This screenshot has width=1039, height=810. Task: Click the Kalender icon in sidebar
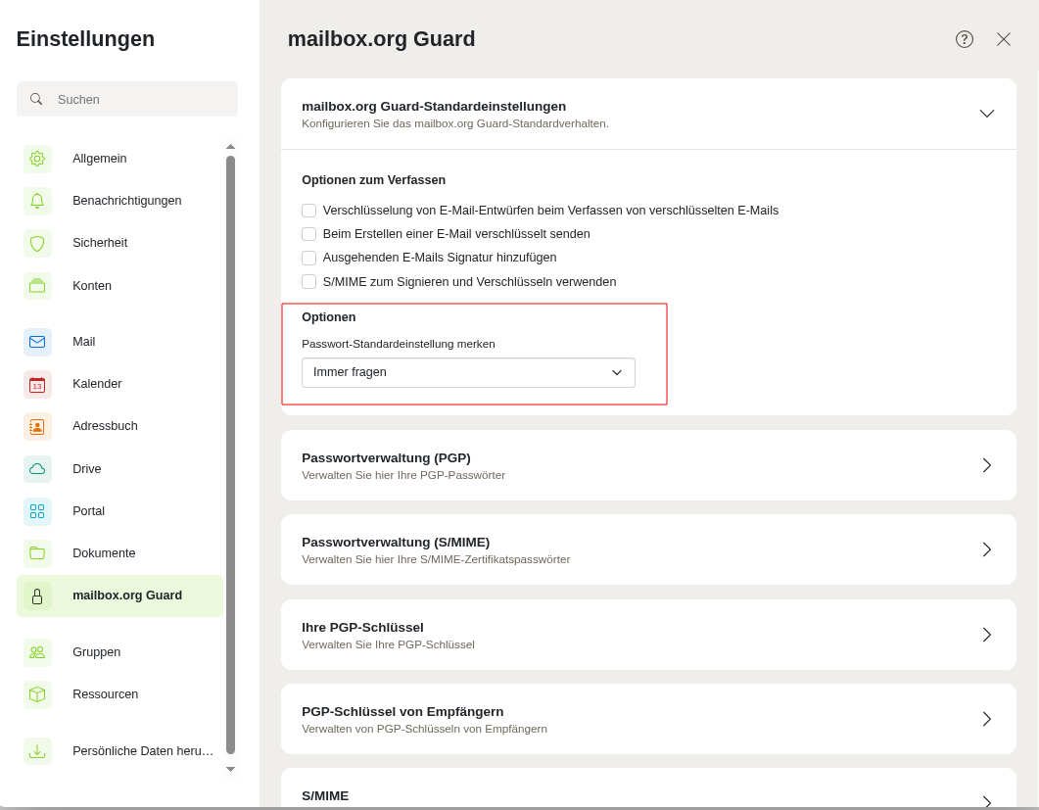point(37,384)
